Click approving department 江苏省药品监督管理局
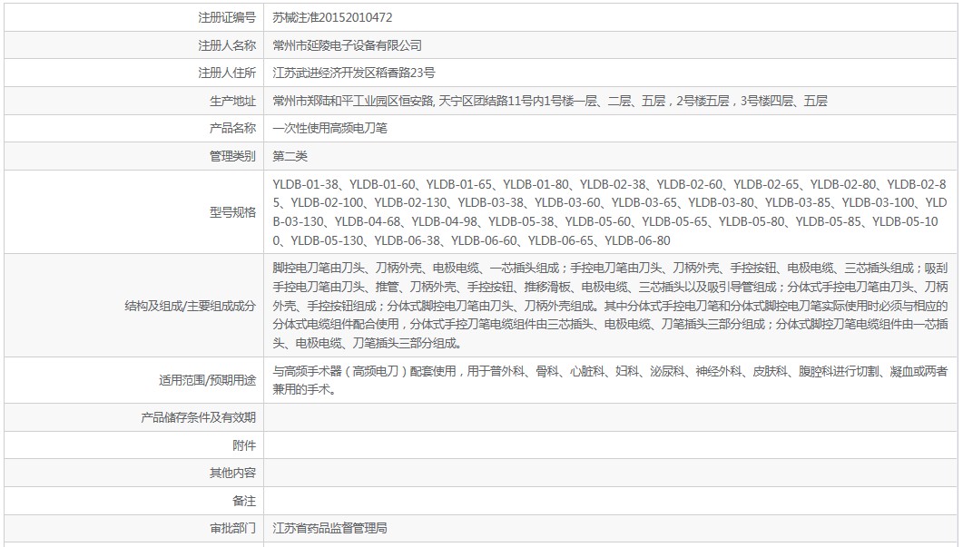 [x=329, y=528]
